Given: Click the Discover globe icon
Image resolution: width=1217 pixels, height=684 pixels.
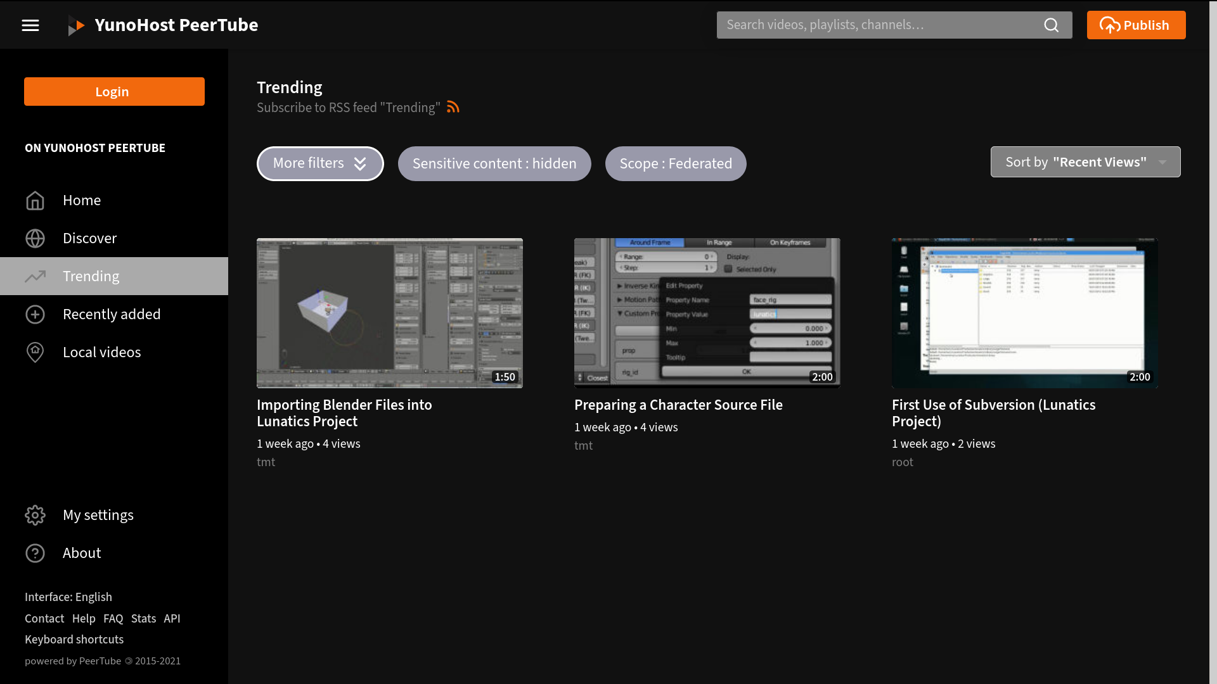Looking at the screenshot, I should point(35,239).
